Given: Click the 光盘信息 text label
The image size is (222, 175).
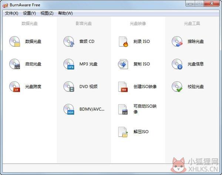Looking at the screenshot, I should point(196,64).
